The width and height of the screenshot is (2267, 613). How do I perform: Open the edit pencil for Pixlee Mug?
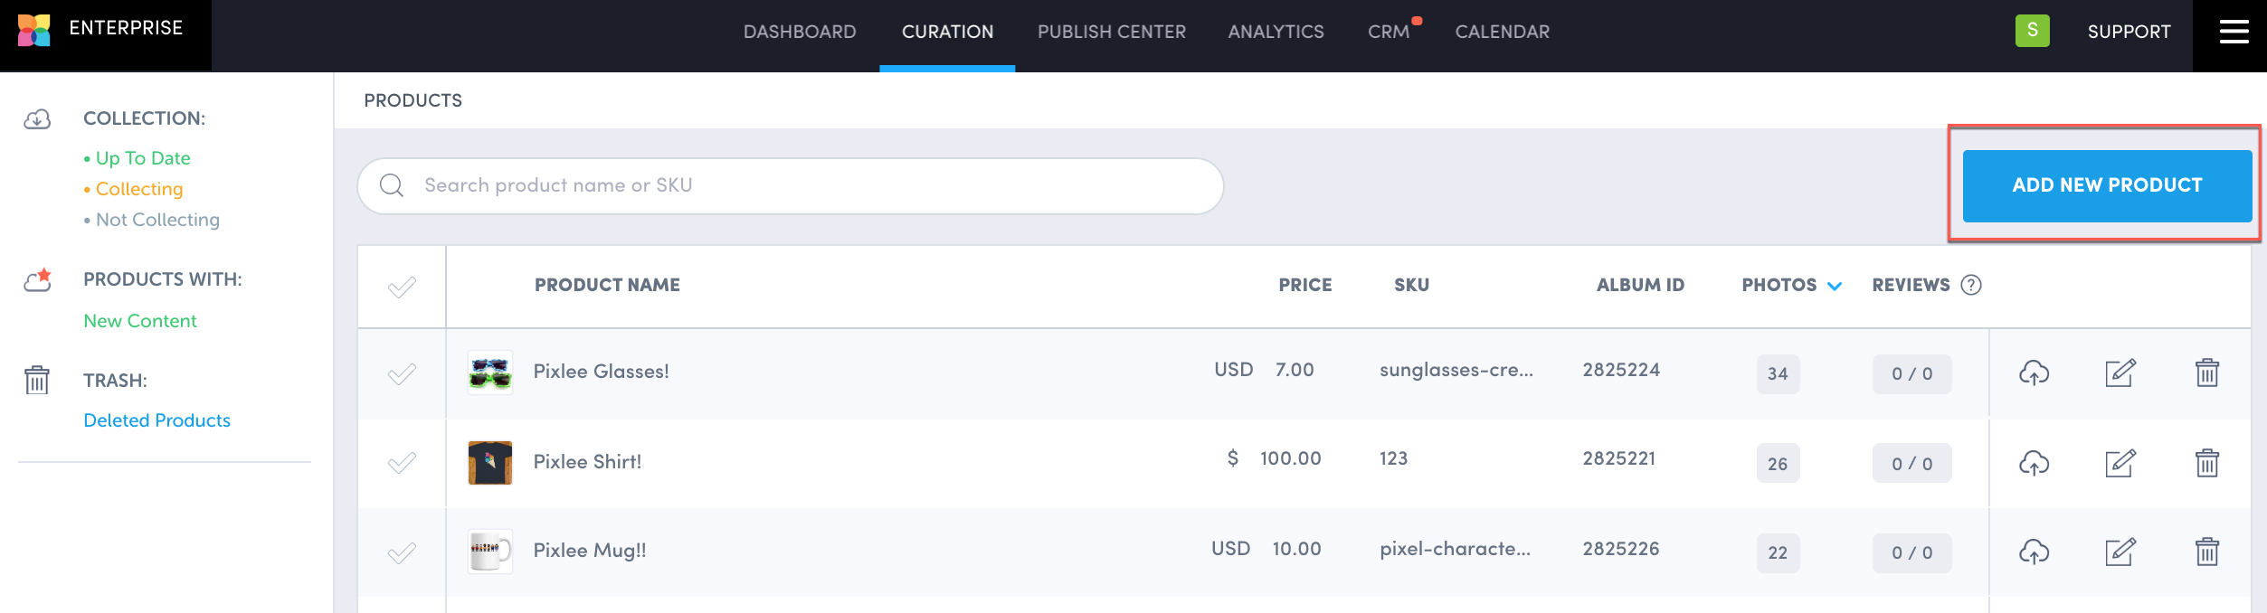[2120, 552]
